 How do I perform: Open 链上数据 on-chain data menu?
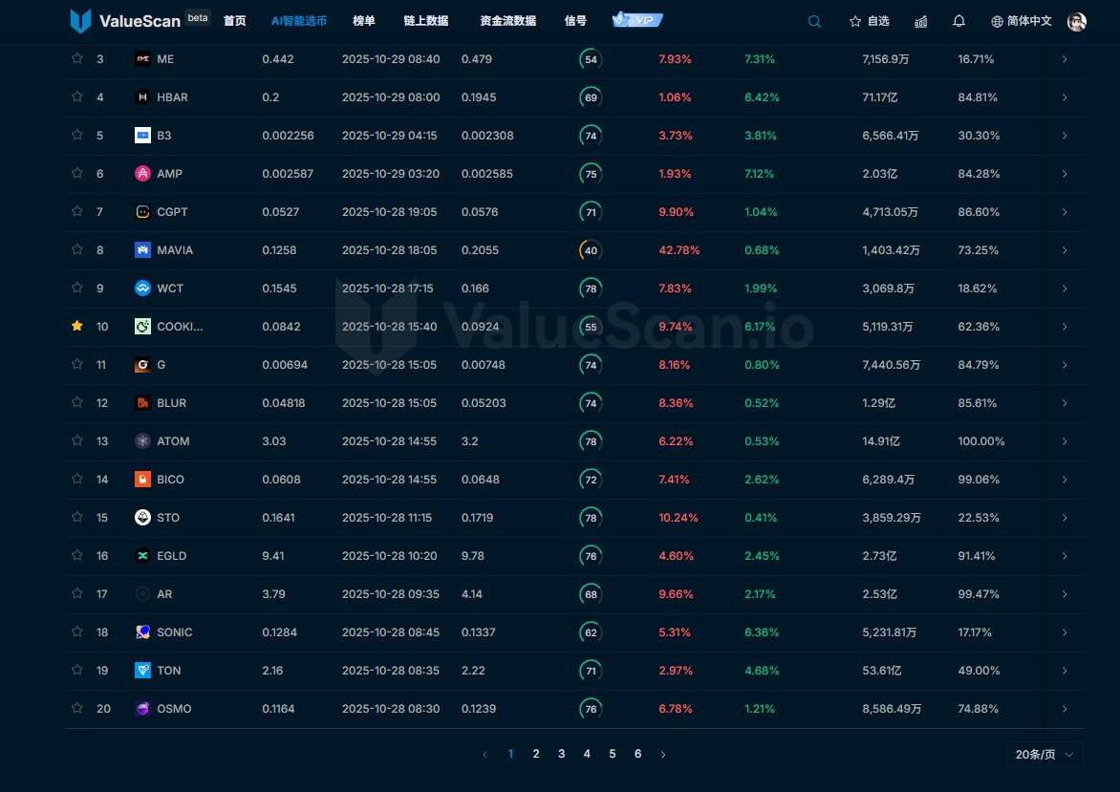pos(425,21)
